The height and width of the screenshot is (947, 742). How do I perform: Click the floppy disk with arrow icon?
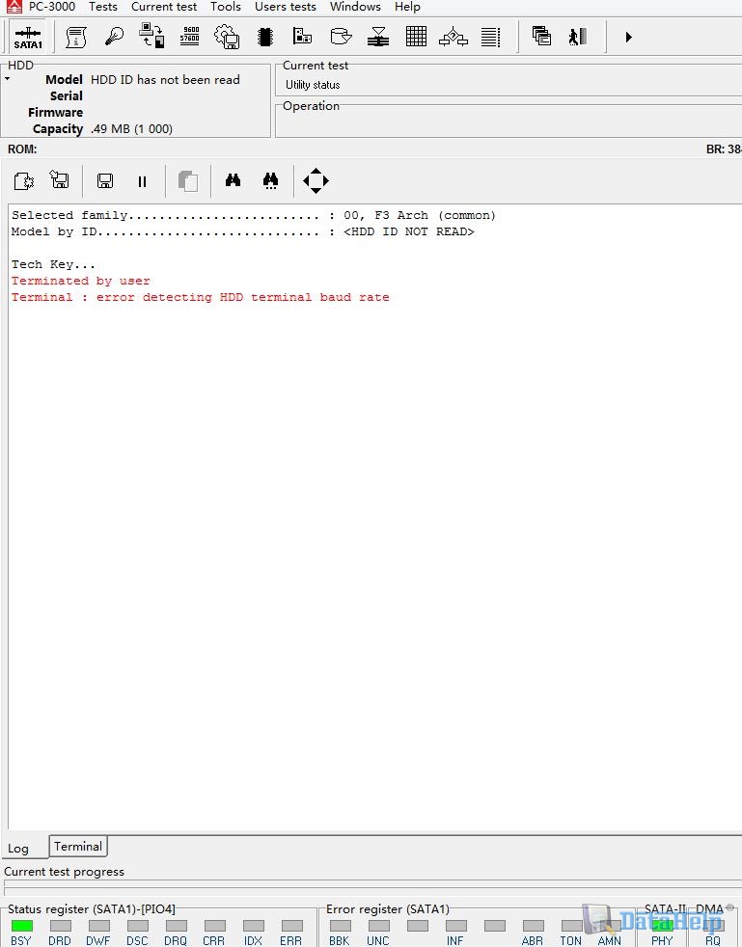click(60, 180)
